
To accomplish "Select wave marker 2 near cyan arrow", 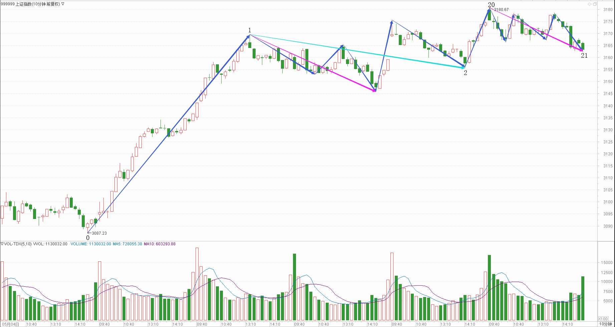I will 466,73.
